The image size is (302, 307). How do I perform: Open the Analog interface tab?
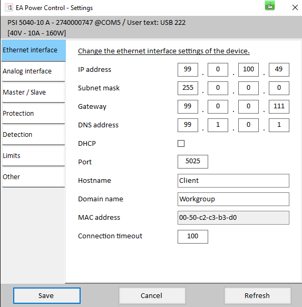point(33,71)
